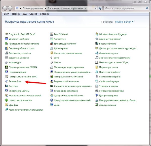
Task: Click the Распознавание речи microphone icon
Action: [x=97, y=76]
